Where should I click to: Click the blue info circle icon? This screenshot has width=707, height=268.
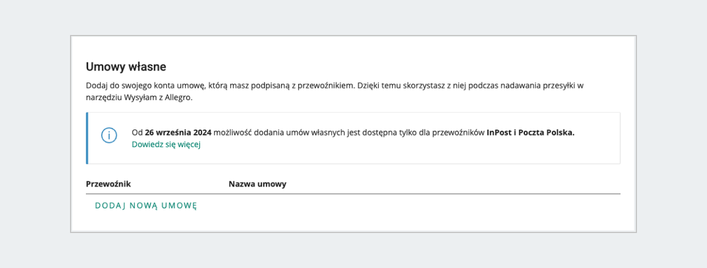pyautogui.click(x=109, y=135)
